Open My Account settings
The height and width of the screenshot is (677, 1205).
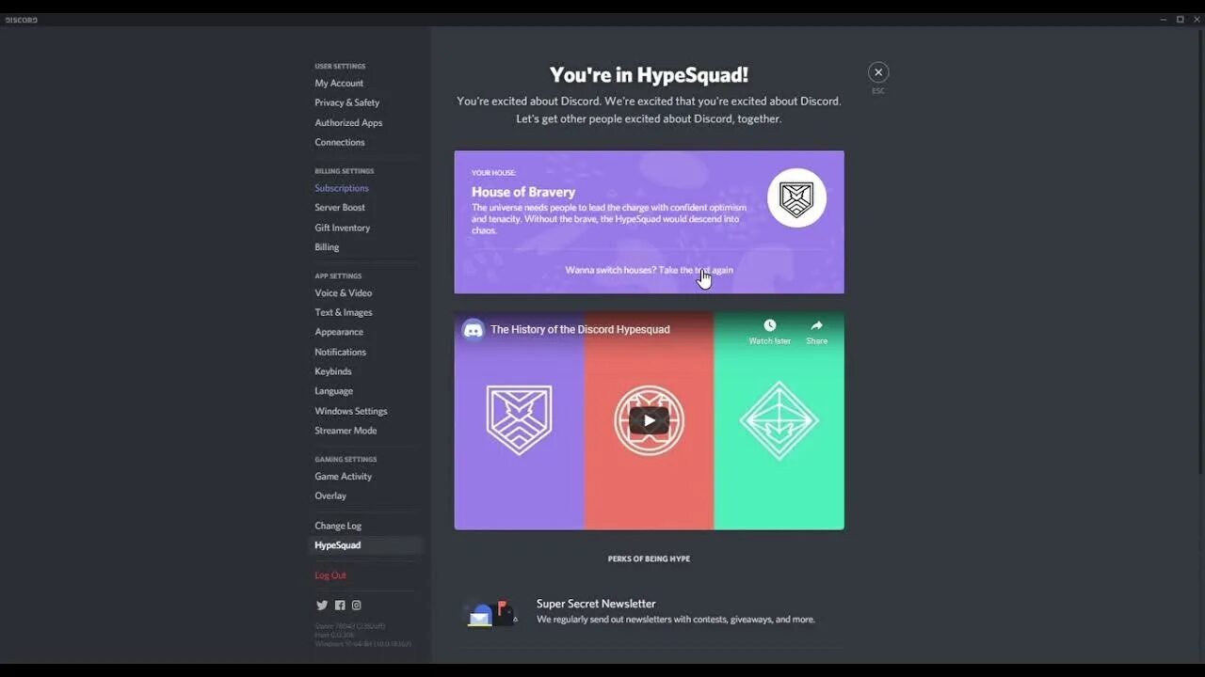click(x=339, y=83)
